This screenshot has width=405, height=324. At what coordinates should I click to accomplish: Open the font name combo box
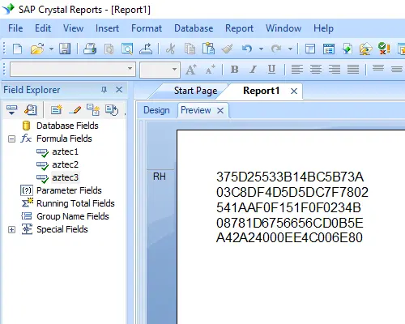pyautogui.click(x=73, y=70)
